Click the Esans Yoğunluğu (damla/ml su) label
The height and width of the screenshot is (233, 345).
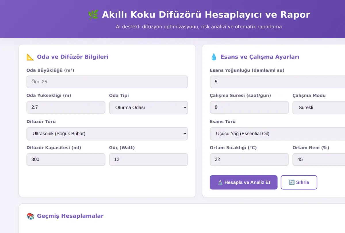247,70
